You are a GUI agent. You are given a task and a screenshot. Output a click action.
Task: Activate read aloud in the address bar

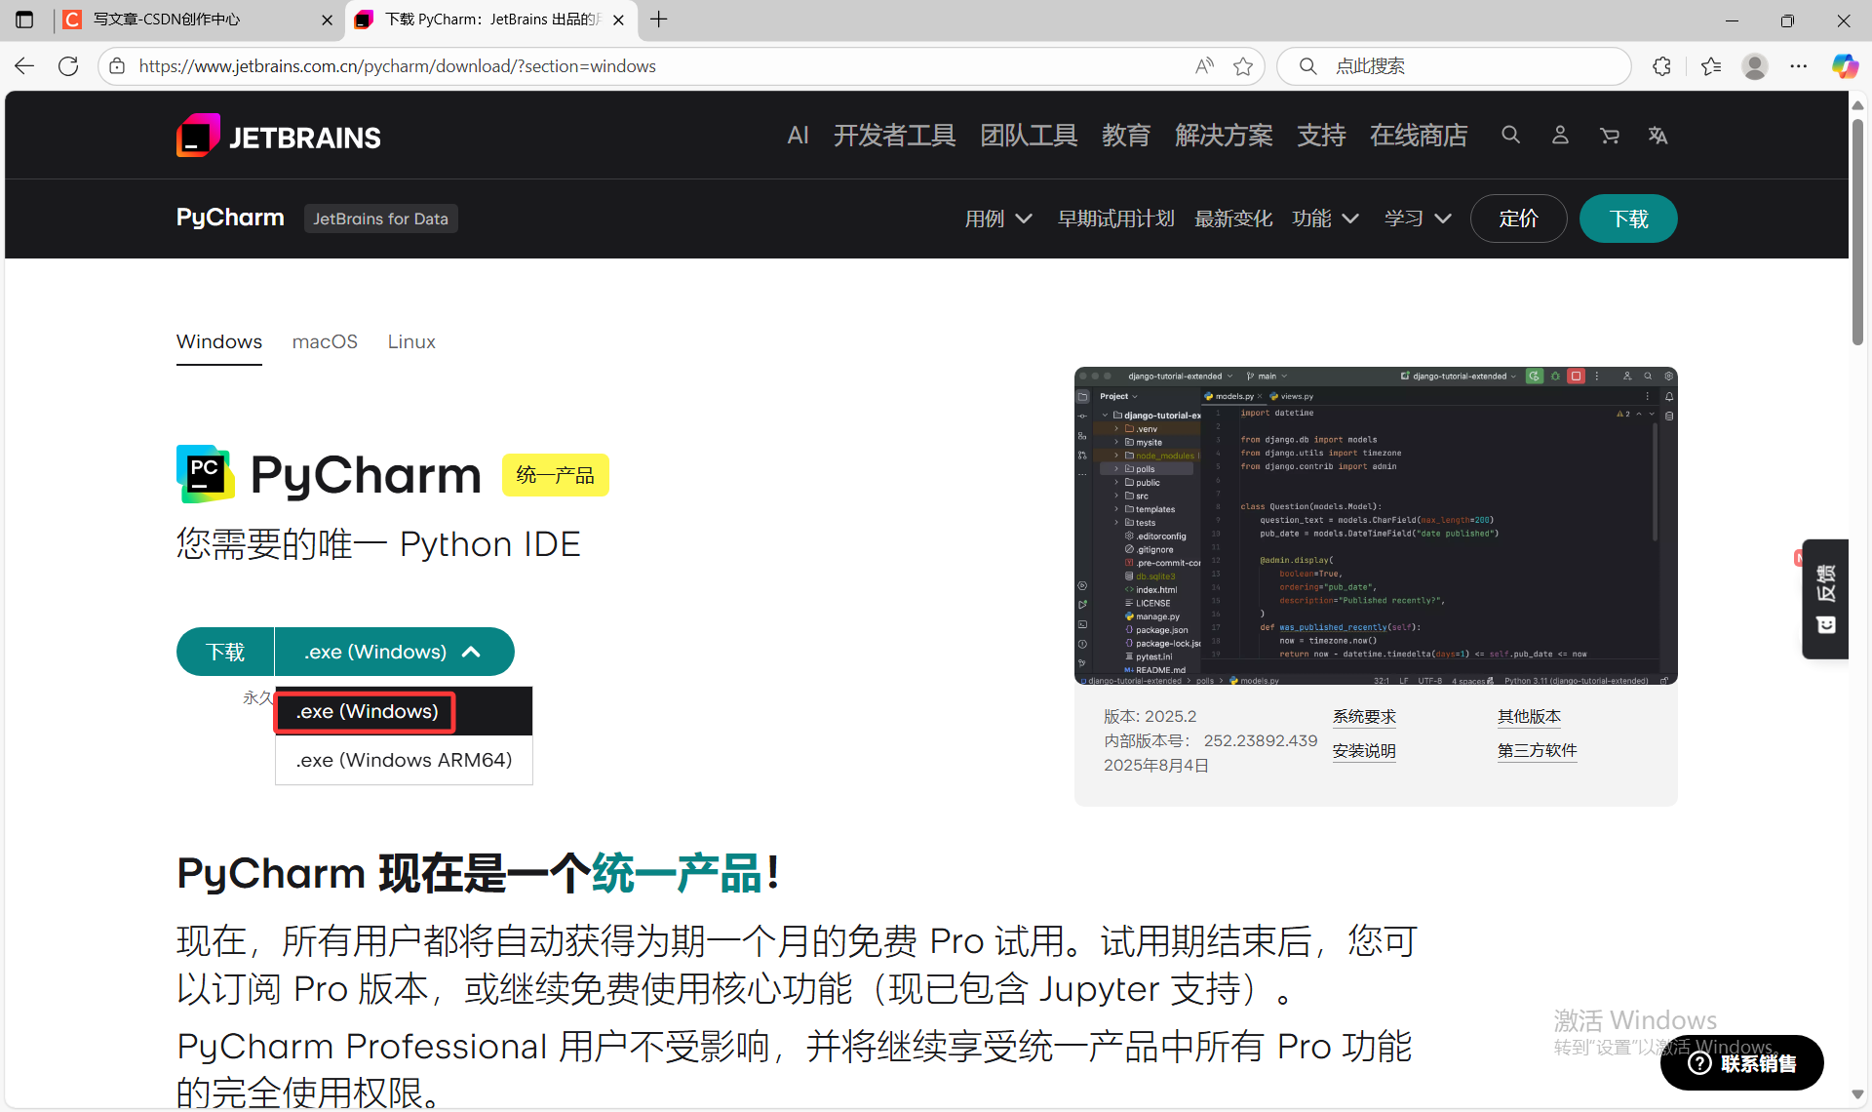pyautogui.click(x=1204, y=65)
